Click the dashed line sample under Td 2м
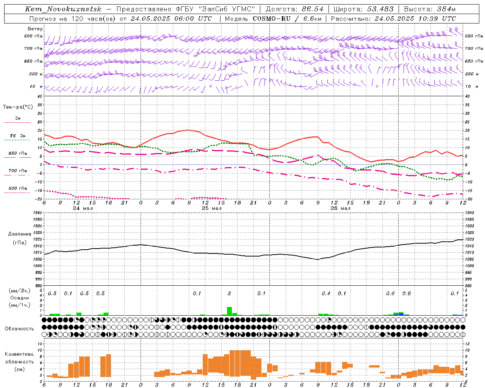This screenshot has height=388, width=485. (x=17, y=140)
